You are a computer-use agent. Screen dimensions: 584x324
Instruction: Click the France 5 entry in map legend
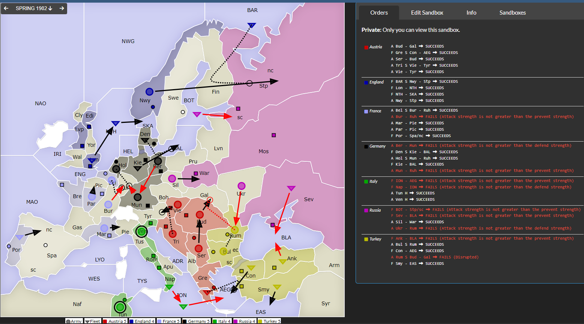(168, 321)
